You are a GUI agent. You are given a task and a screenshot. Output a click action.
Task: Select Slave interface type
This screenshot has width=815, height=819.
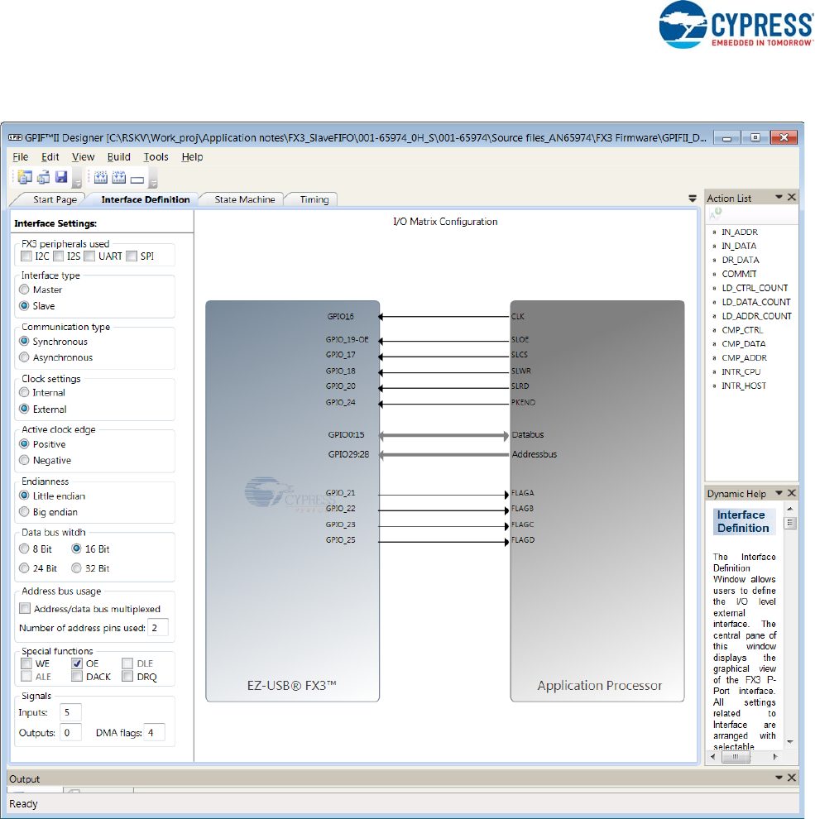[24, 305]
